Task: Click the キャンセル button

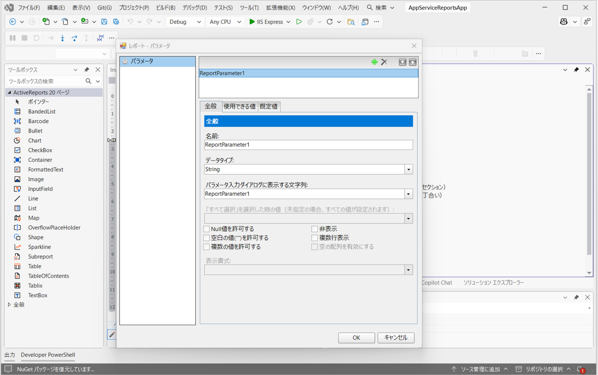Action: (x=396, y=338)
